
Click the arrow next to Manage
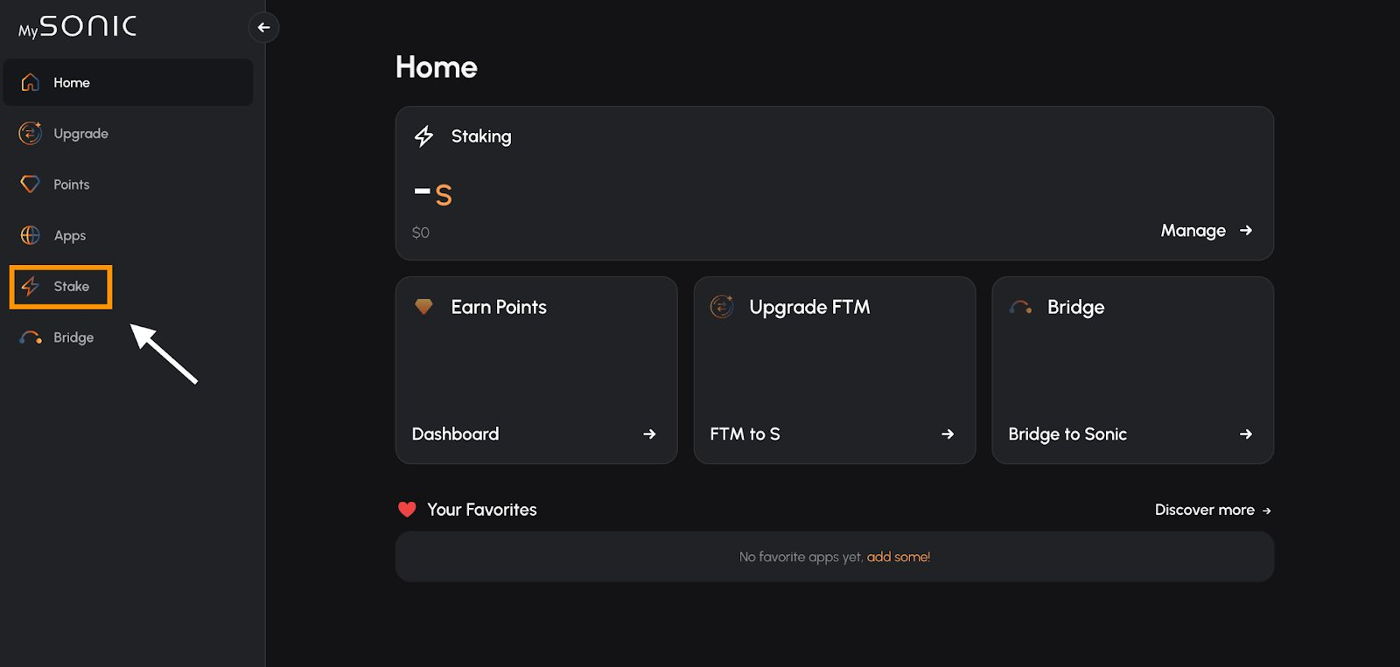click(1246, 231)
